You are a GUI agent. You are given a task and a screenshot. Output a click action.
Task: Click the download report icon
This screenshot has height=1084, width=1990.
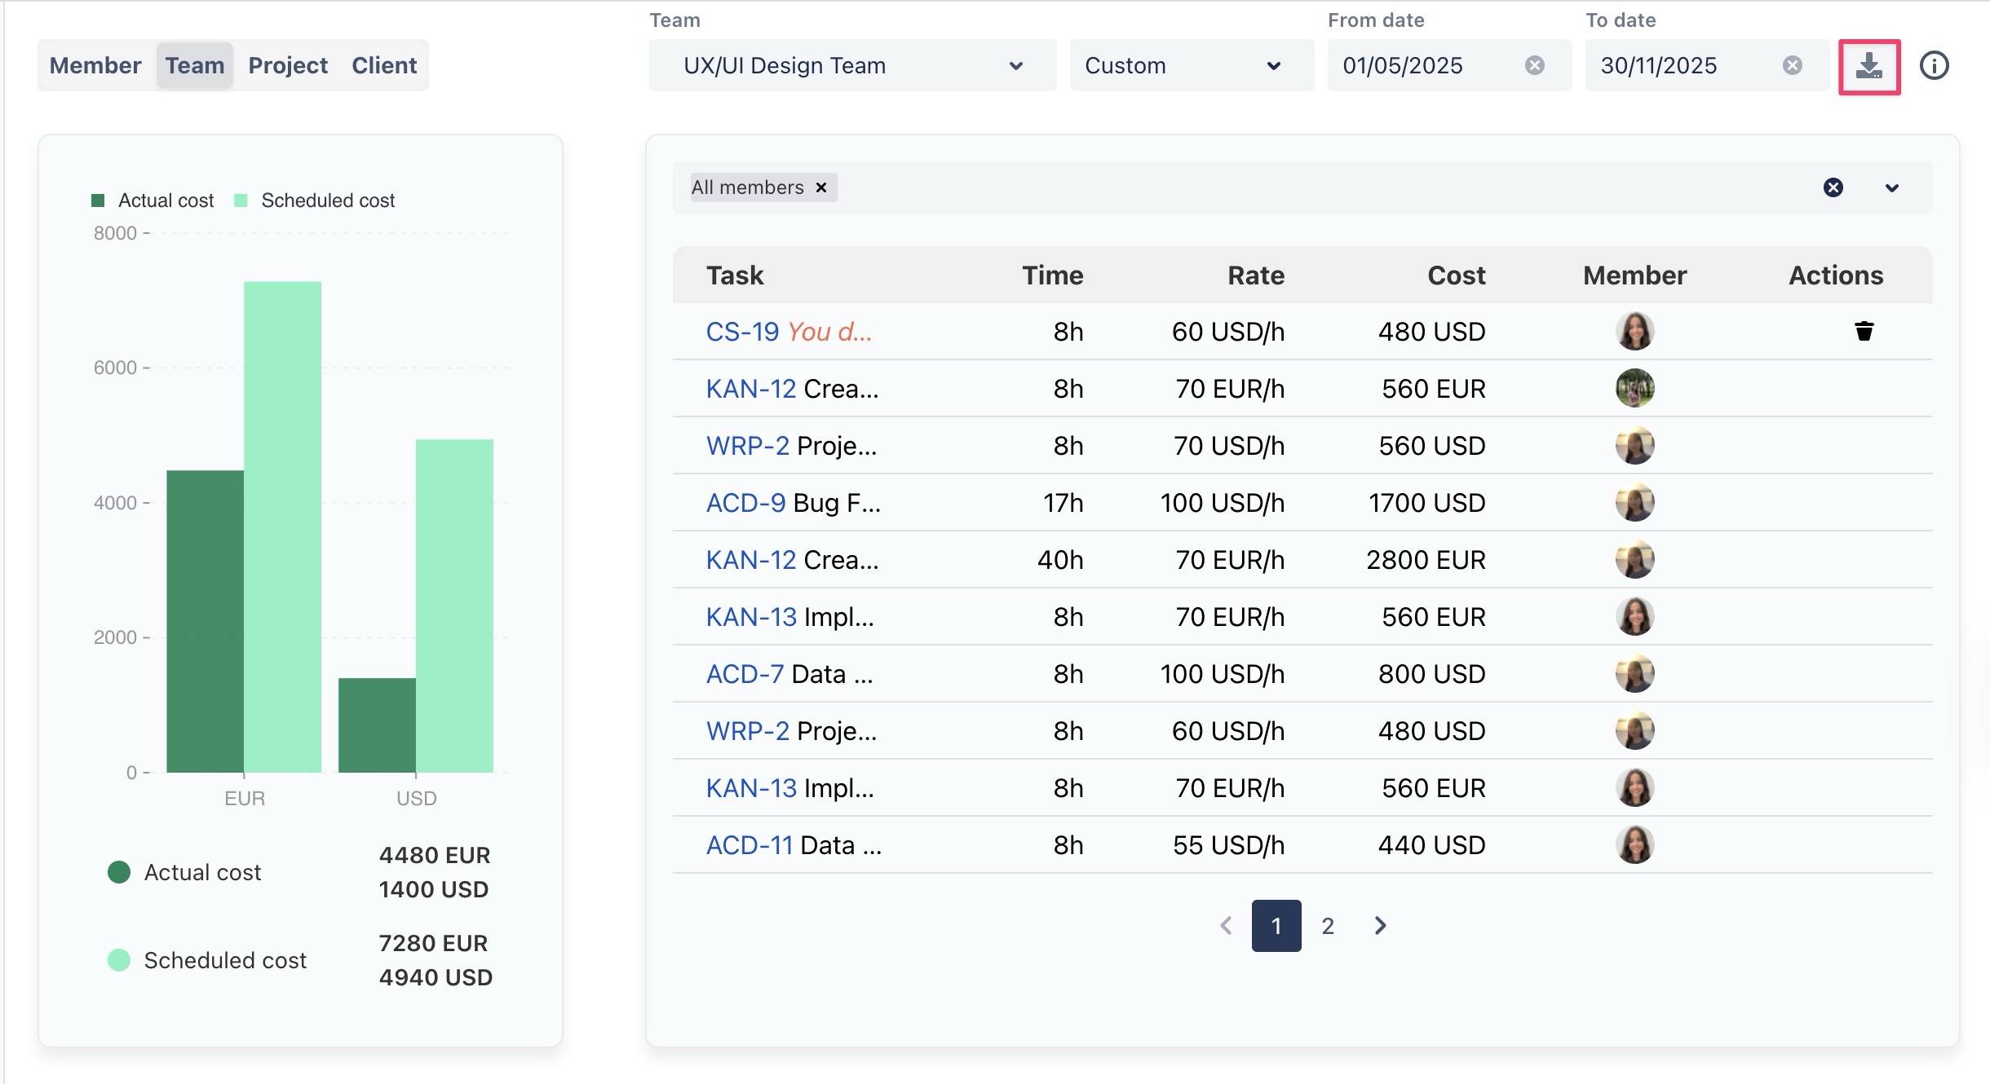(x=1868, y=66)
